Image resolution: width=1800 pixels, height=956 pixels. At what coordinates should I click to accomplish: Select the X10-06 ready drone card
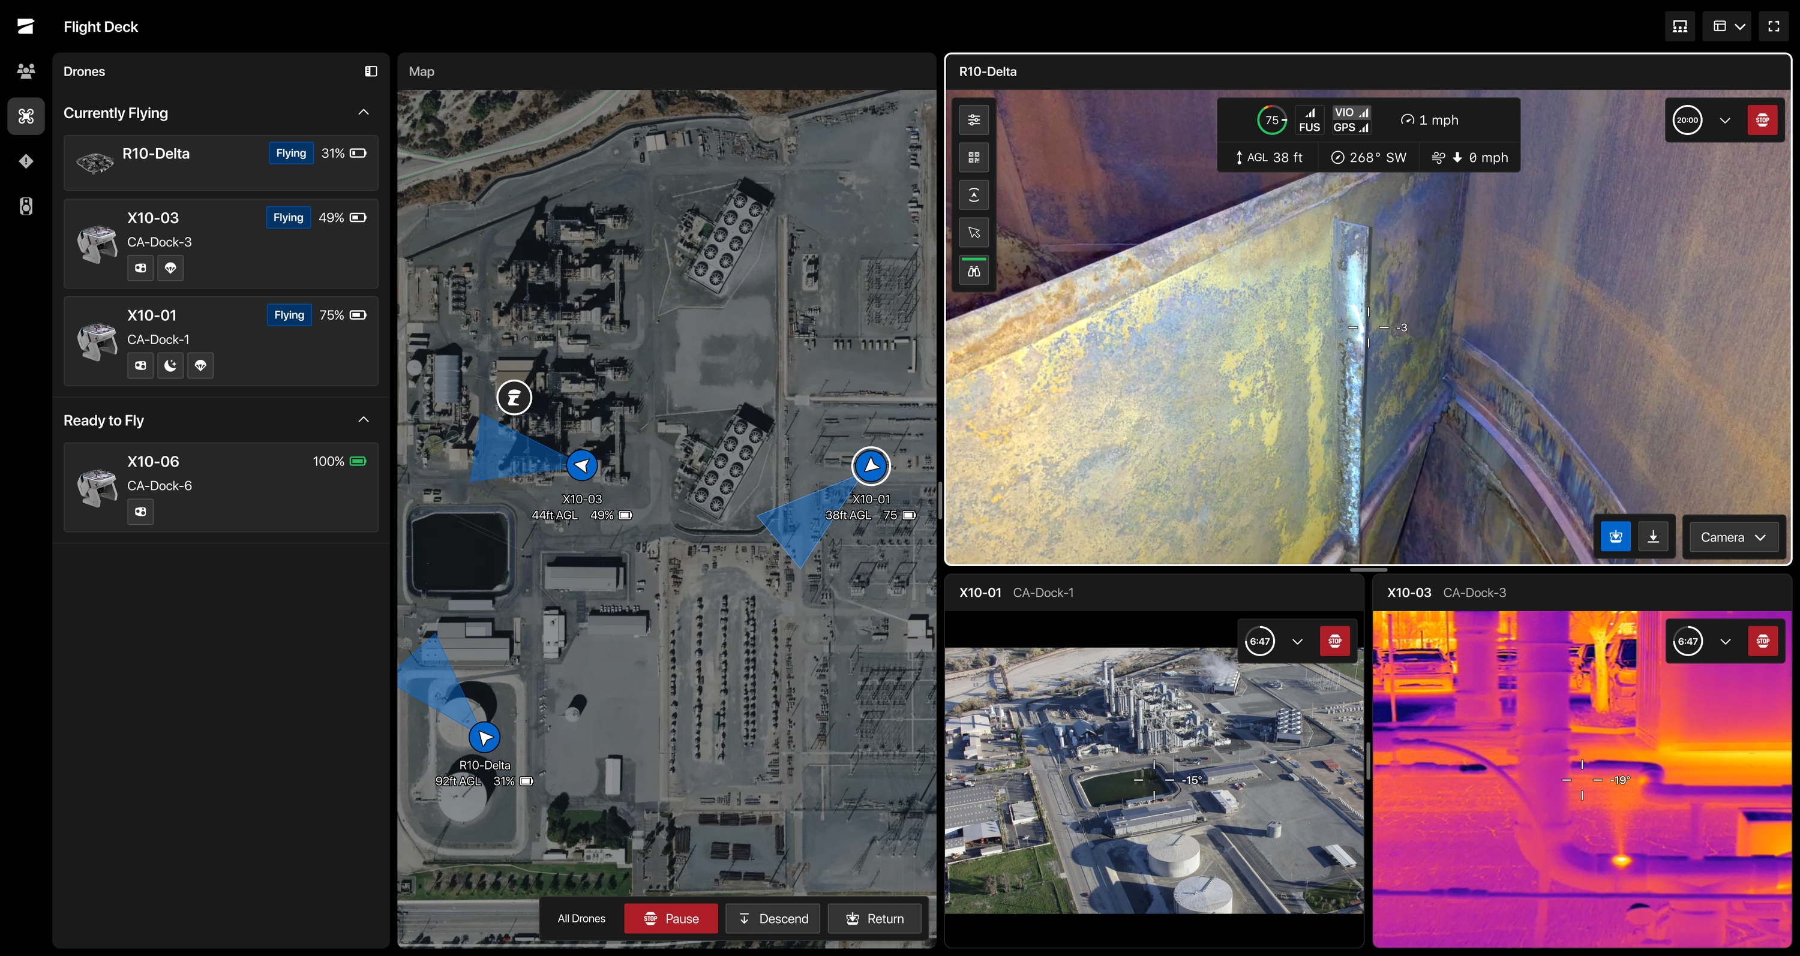click(x=221, y=488)
